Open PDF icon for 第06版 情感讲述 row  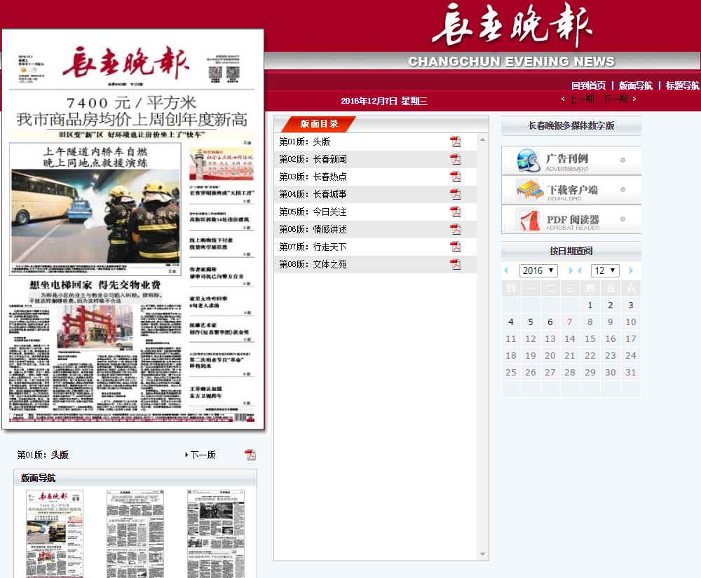[456, 229]
